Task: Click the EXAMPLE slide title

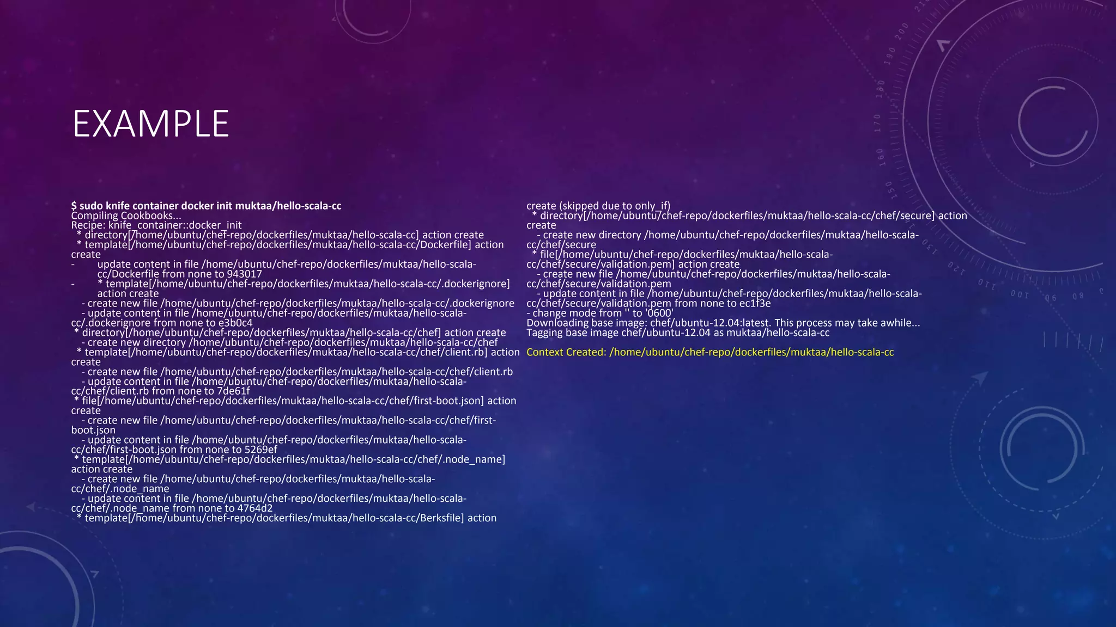Action: click(150, 124)
